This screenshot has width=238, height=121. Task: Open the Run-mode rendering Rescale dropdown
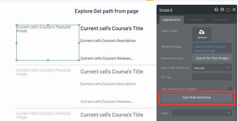[x=212, y=68]
